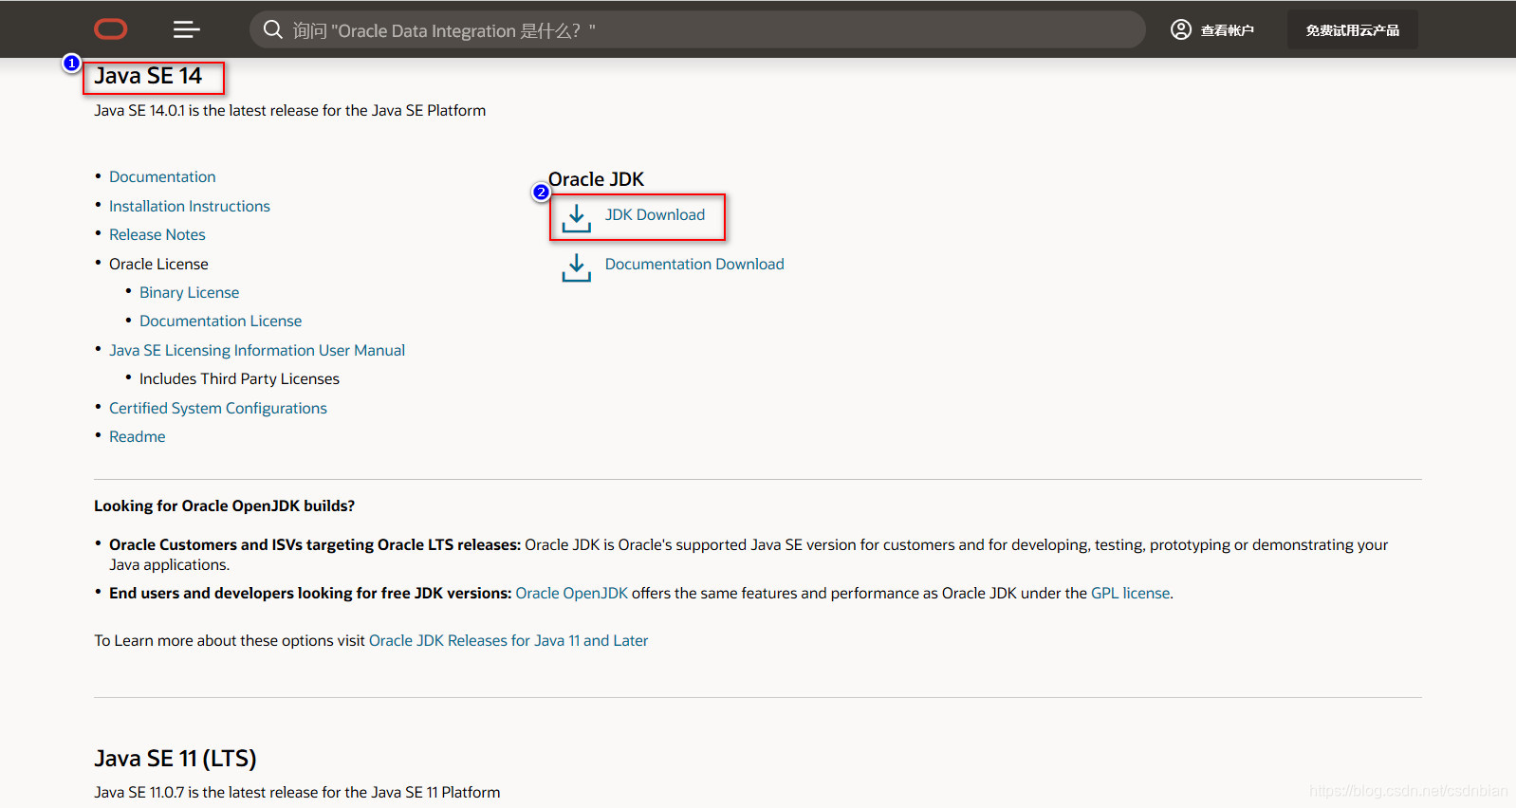Open Java SE Licensing Information User Manual
1516x808 pixels.
257,350
